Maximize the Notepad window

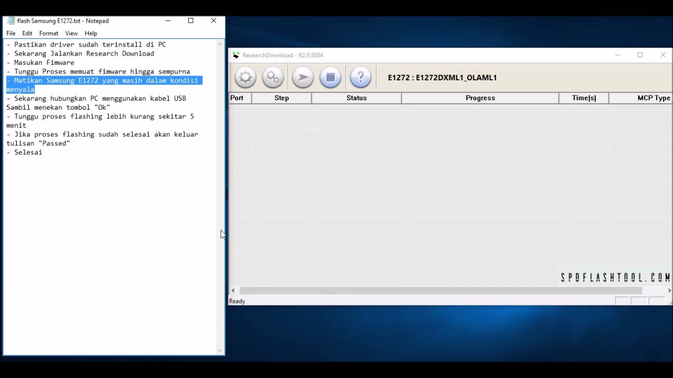pos(191,21)
